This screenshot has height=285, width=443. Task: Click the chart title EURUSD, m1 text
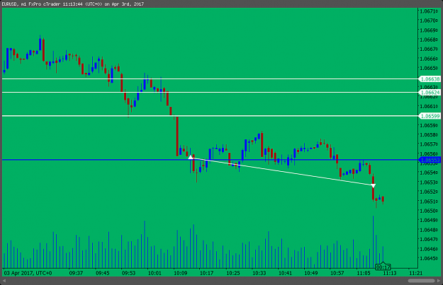(x=13, y=4)
